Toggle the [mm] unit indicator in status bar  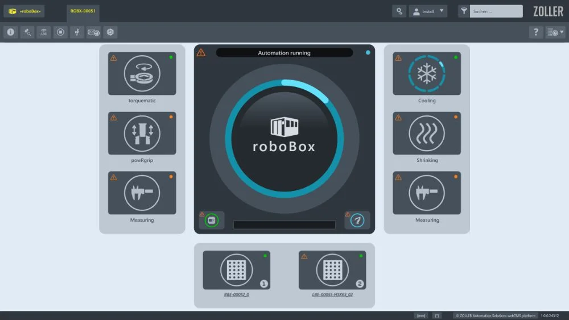tap(421, 315)
